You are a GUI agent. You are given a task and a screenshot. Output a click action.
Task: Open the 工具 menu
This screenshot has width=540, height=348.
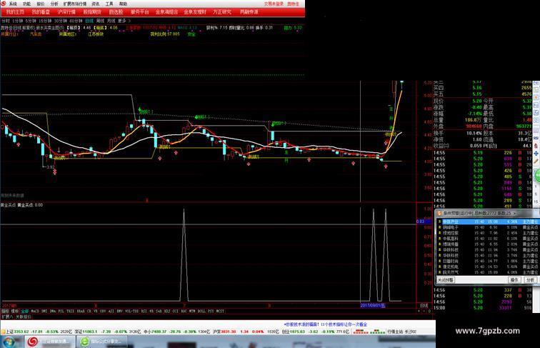point(109,4)
